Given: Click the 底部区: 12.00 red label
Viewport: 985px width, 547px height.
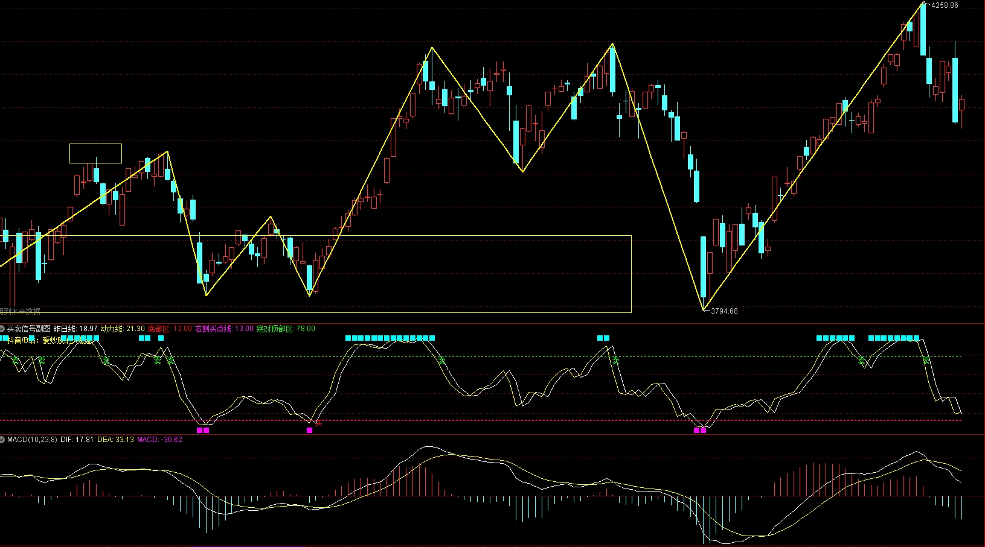Looking at the screenshot, I should tap(170, 329).
